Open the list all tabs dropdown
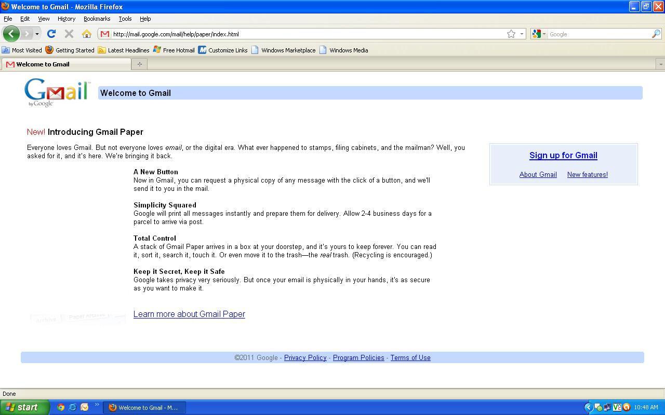 coord(660,64)
